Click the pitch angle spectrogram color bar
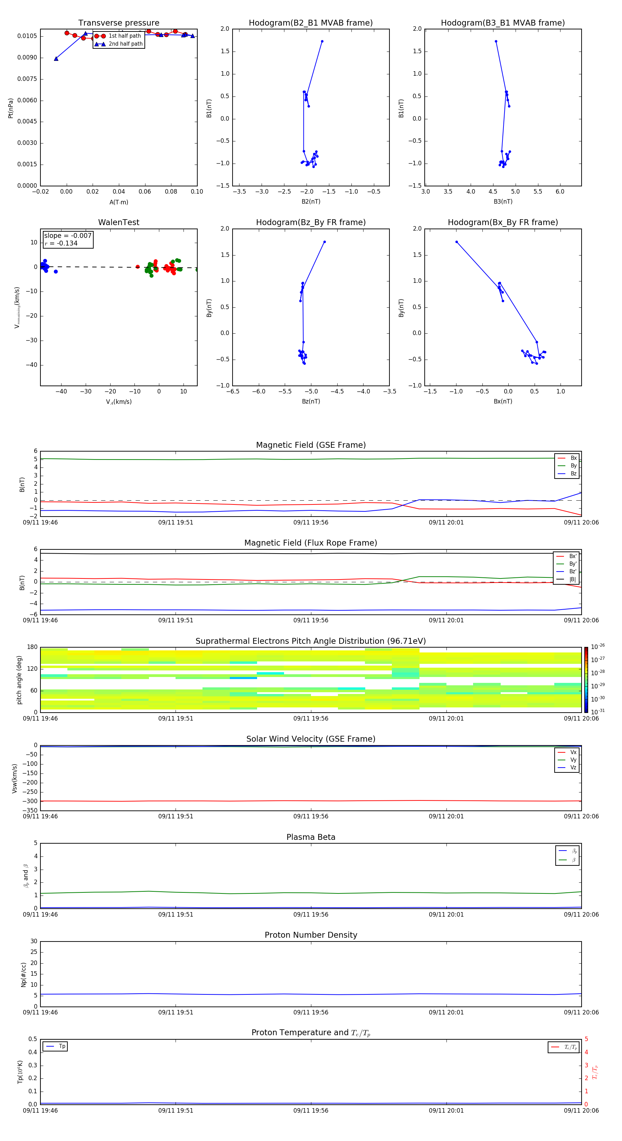Viewport: 622px width, 1141px height. [586, 680]
